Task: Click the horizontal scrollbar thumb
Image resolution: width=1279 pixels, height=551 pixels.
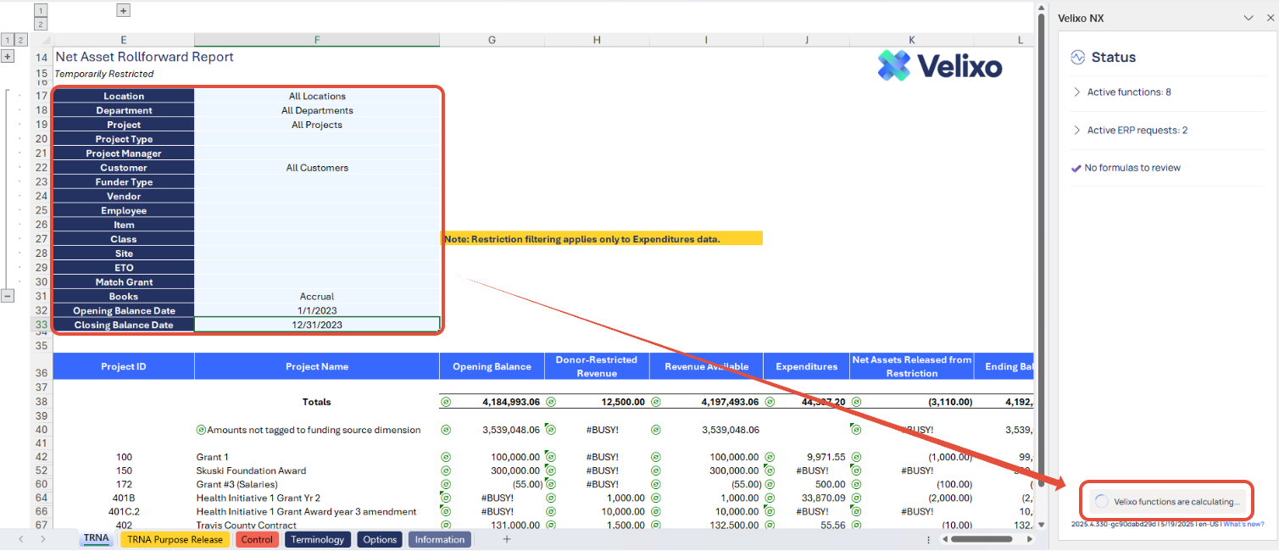Action: (981, 539)
